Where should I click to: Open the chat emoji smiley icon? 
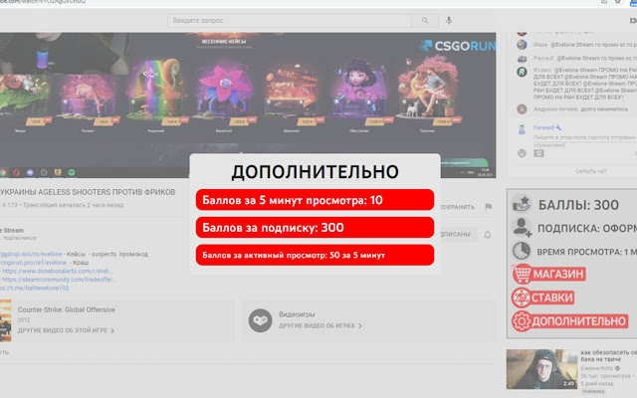[x=522, y=153]
